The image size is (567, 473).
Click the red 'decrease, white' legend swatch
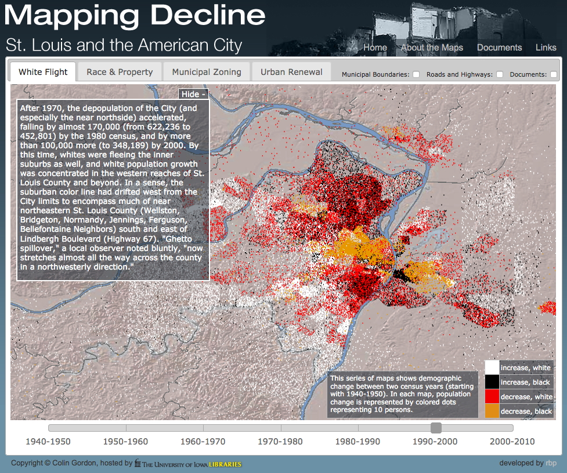pos(492,396)
